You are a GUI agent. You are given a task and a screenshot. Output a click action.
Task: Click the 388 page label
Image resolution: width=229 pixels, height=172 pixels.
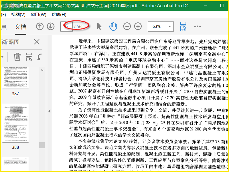pyautogui.click(x=15, y=147)
